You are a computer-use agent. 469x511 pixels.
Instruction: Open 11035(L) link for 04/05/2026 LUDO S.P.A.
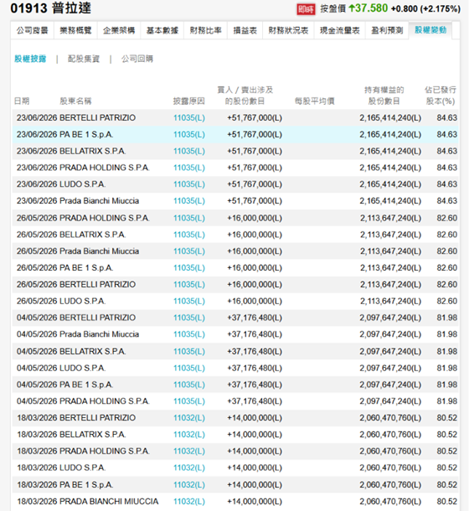tap(189, 368)
